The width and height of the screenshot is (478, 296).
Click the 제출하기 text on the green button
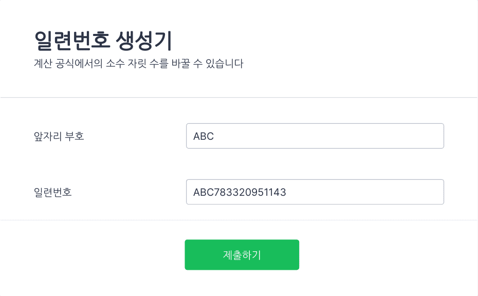pos(242,255)
